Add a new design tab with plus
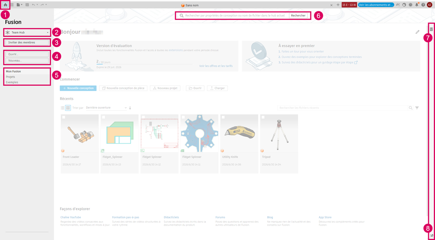Image resolution: width=435 pixels, height=240 pixels. [x=338, y=5]
